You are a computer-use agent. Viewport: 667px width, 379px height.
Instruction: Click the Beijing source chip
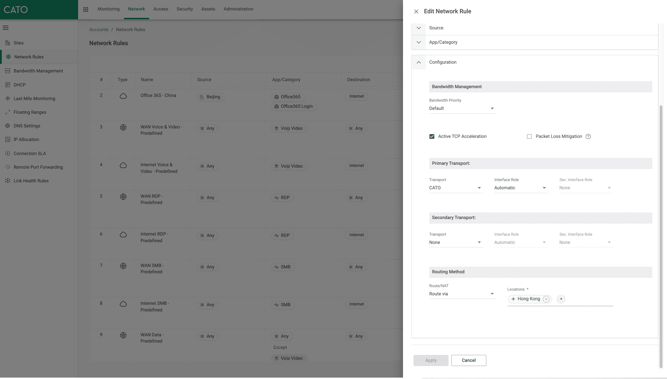click(x=210, y=97)
